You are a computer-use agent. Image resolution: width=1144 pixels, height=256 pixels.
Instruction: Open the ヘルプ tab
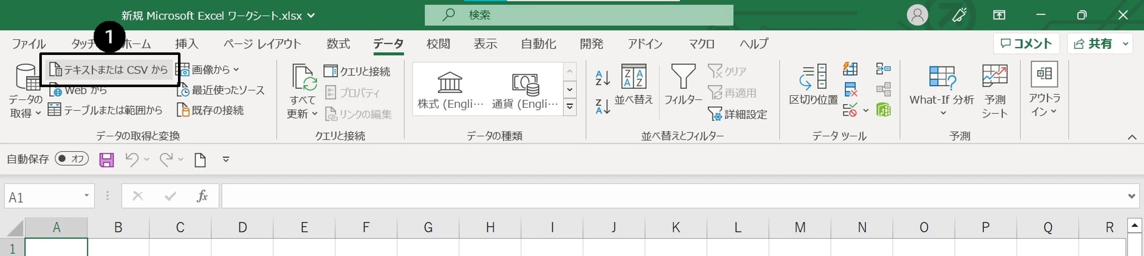click(x=754, y=44)
